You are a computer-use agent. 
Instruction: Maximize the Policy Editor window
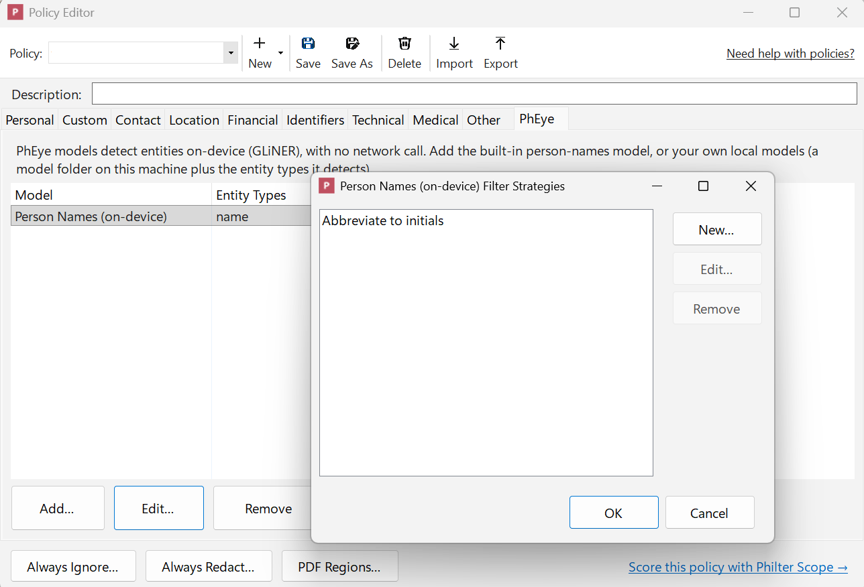794,12
